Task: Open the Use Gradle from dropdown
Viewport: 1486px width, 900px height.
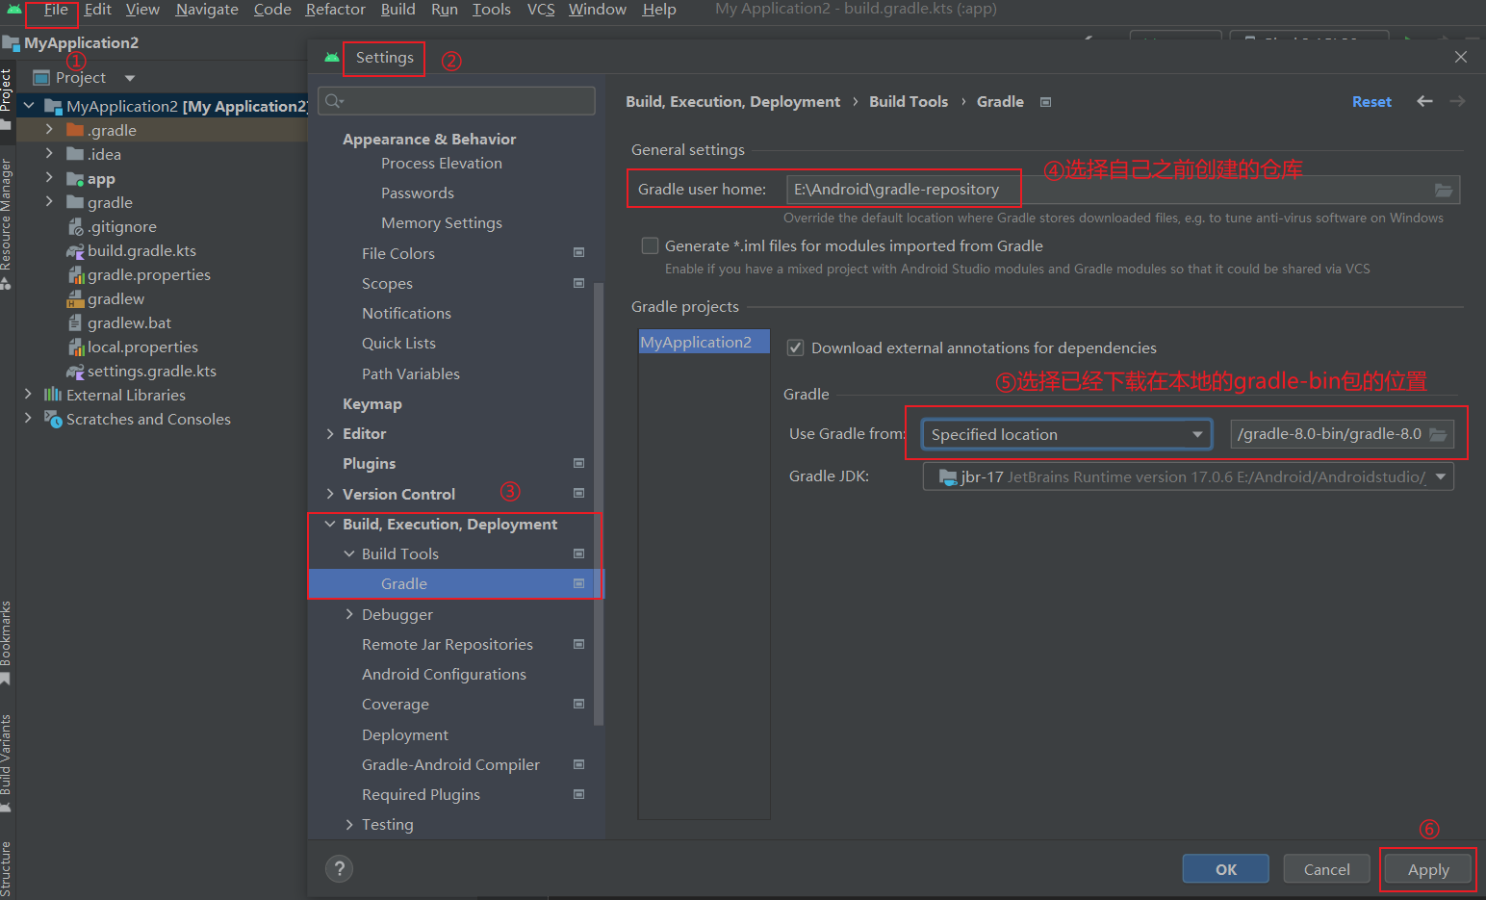Action: click(x=1066, y=434)
